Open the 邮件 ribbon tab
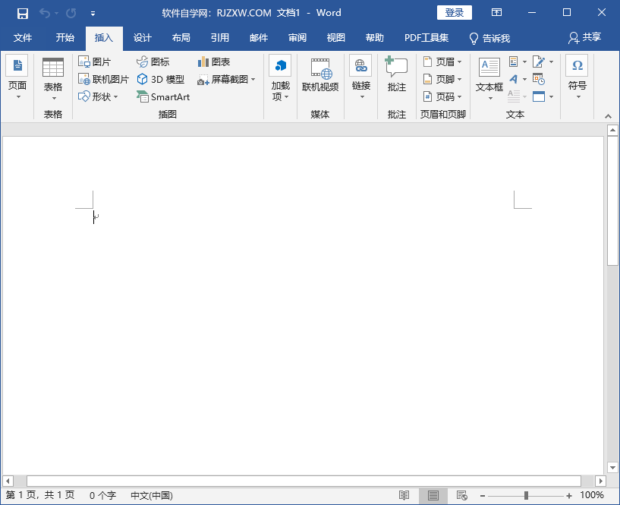Image resolution: width=620 pixels, height=505 pixels. coord(258,38)
